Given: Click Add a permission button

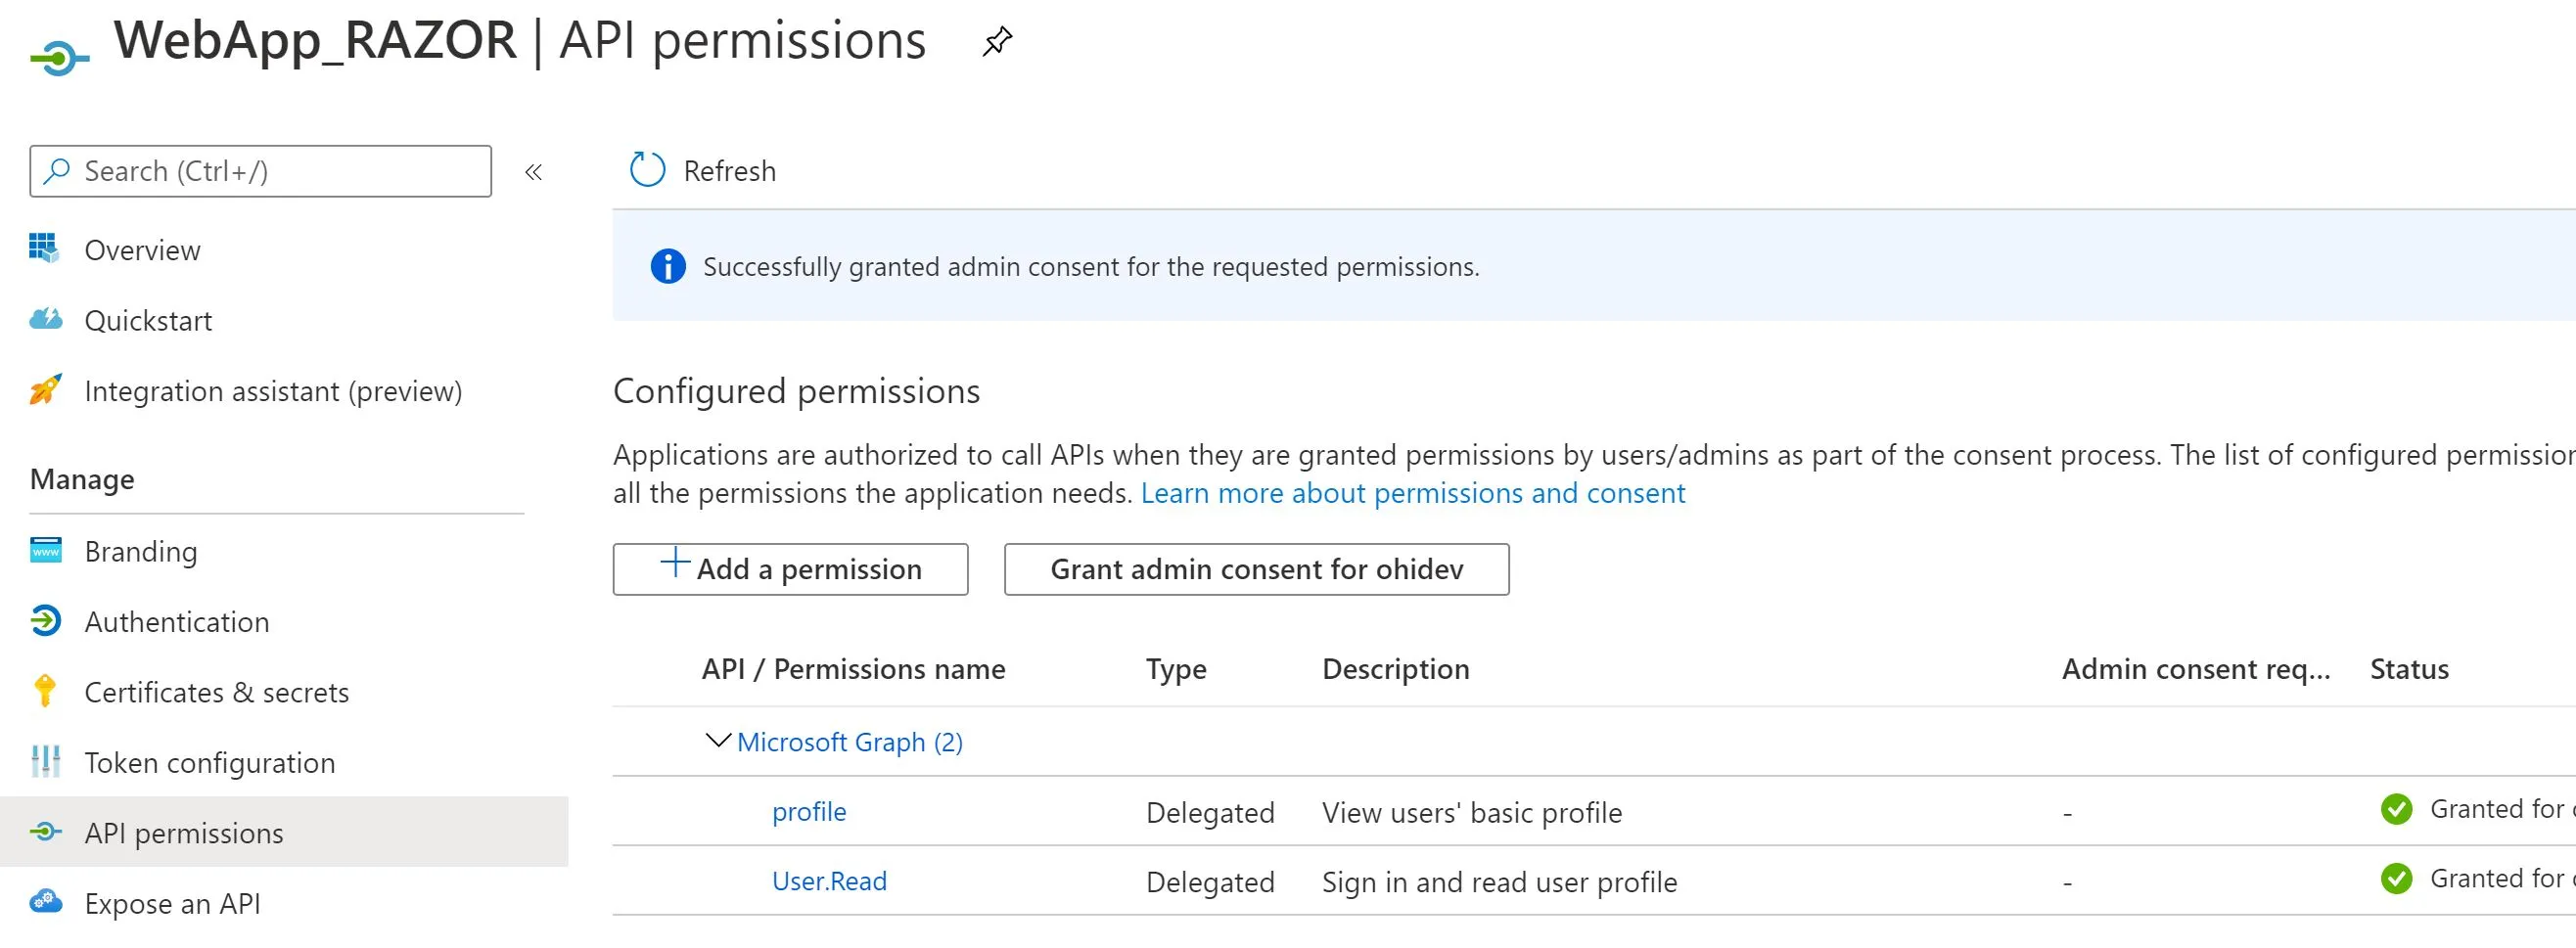Looking at the screenshot, I should click(790, 569).
